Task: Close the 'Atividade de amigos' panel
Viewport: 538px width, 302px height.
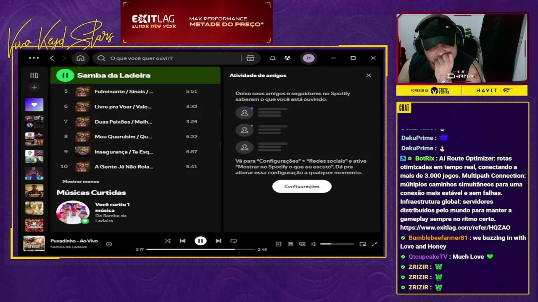Action: click(x=369, y=75)
